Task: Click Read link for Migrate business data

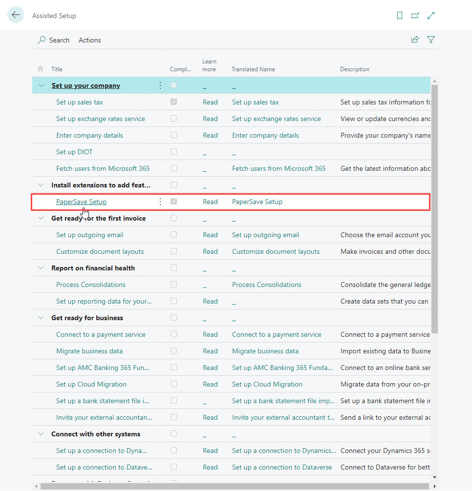Action: [210, 351]
